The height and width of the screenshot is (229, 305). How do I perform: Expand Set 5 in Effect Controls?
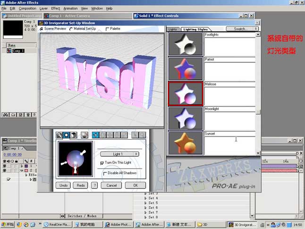[x=145, y=203]
